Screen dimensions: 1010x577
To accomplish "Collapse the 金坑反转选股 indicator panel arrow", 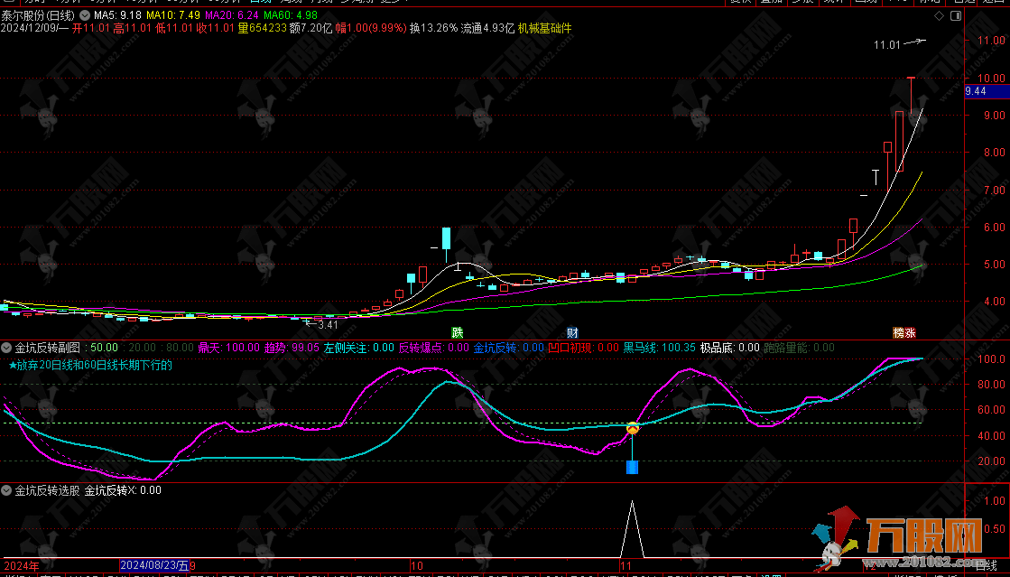I will (6, 490).
